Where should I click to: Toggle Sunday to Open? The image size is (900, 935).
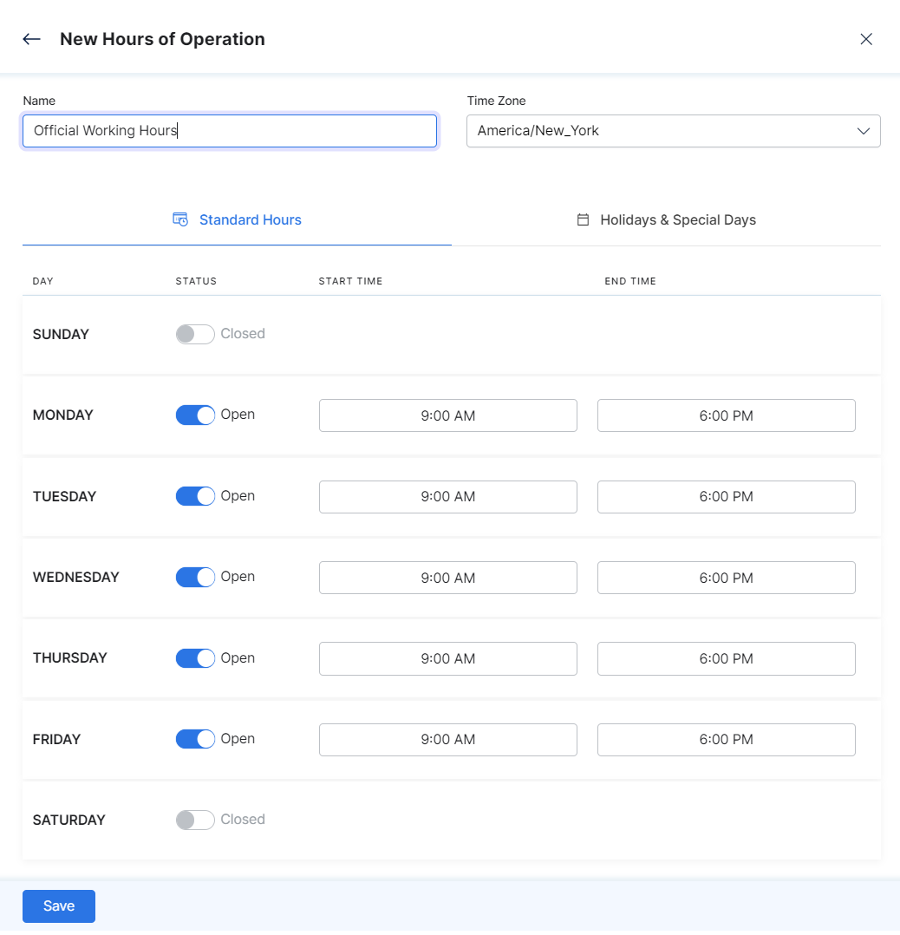(194, 334)
